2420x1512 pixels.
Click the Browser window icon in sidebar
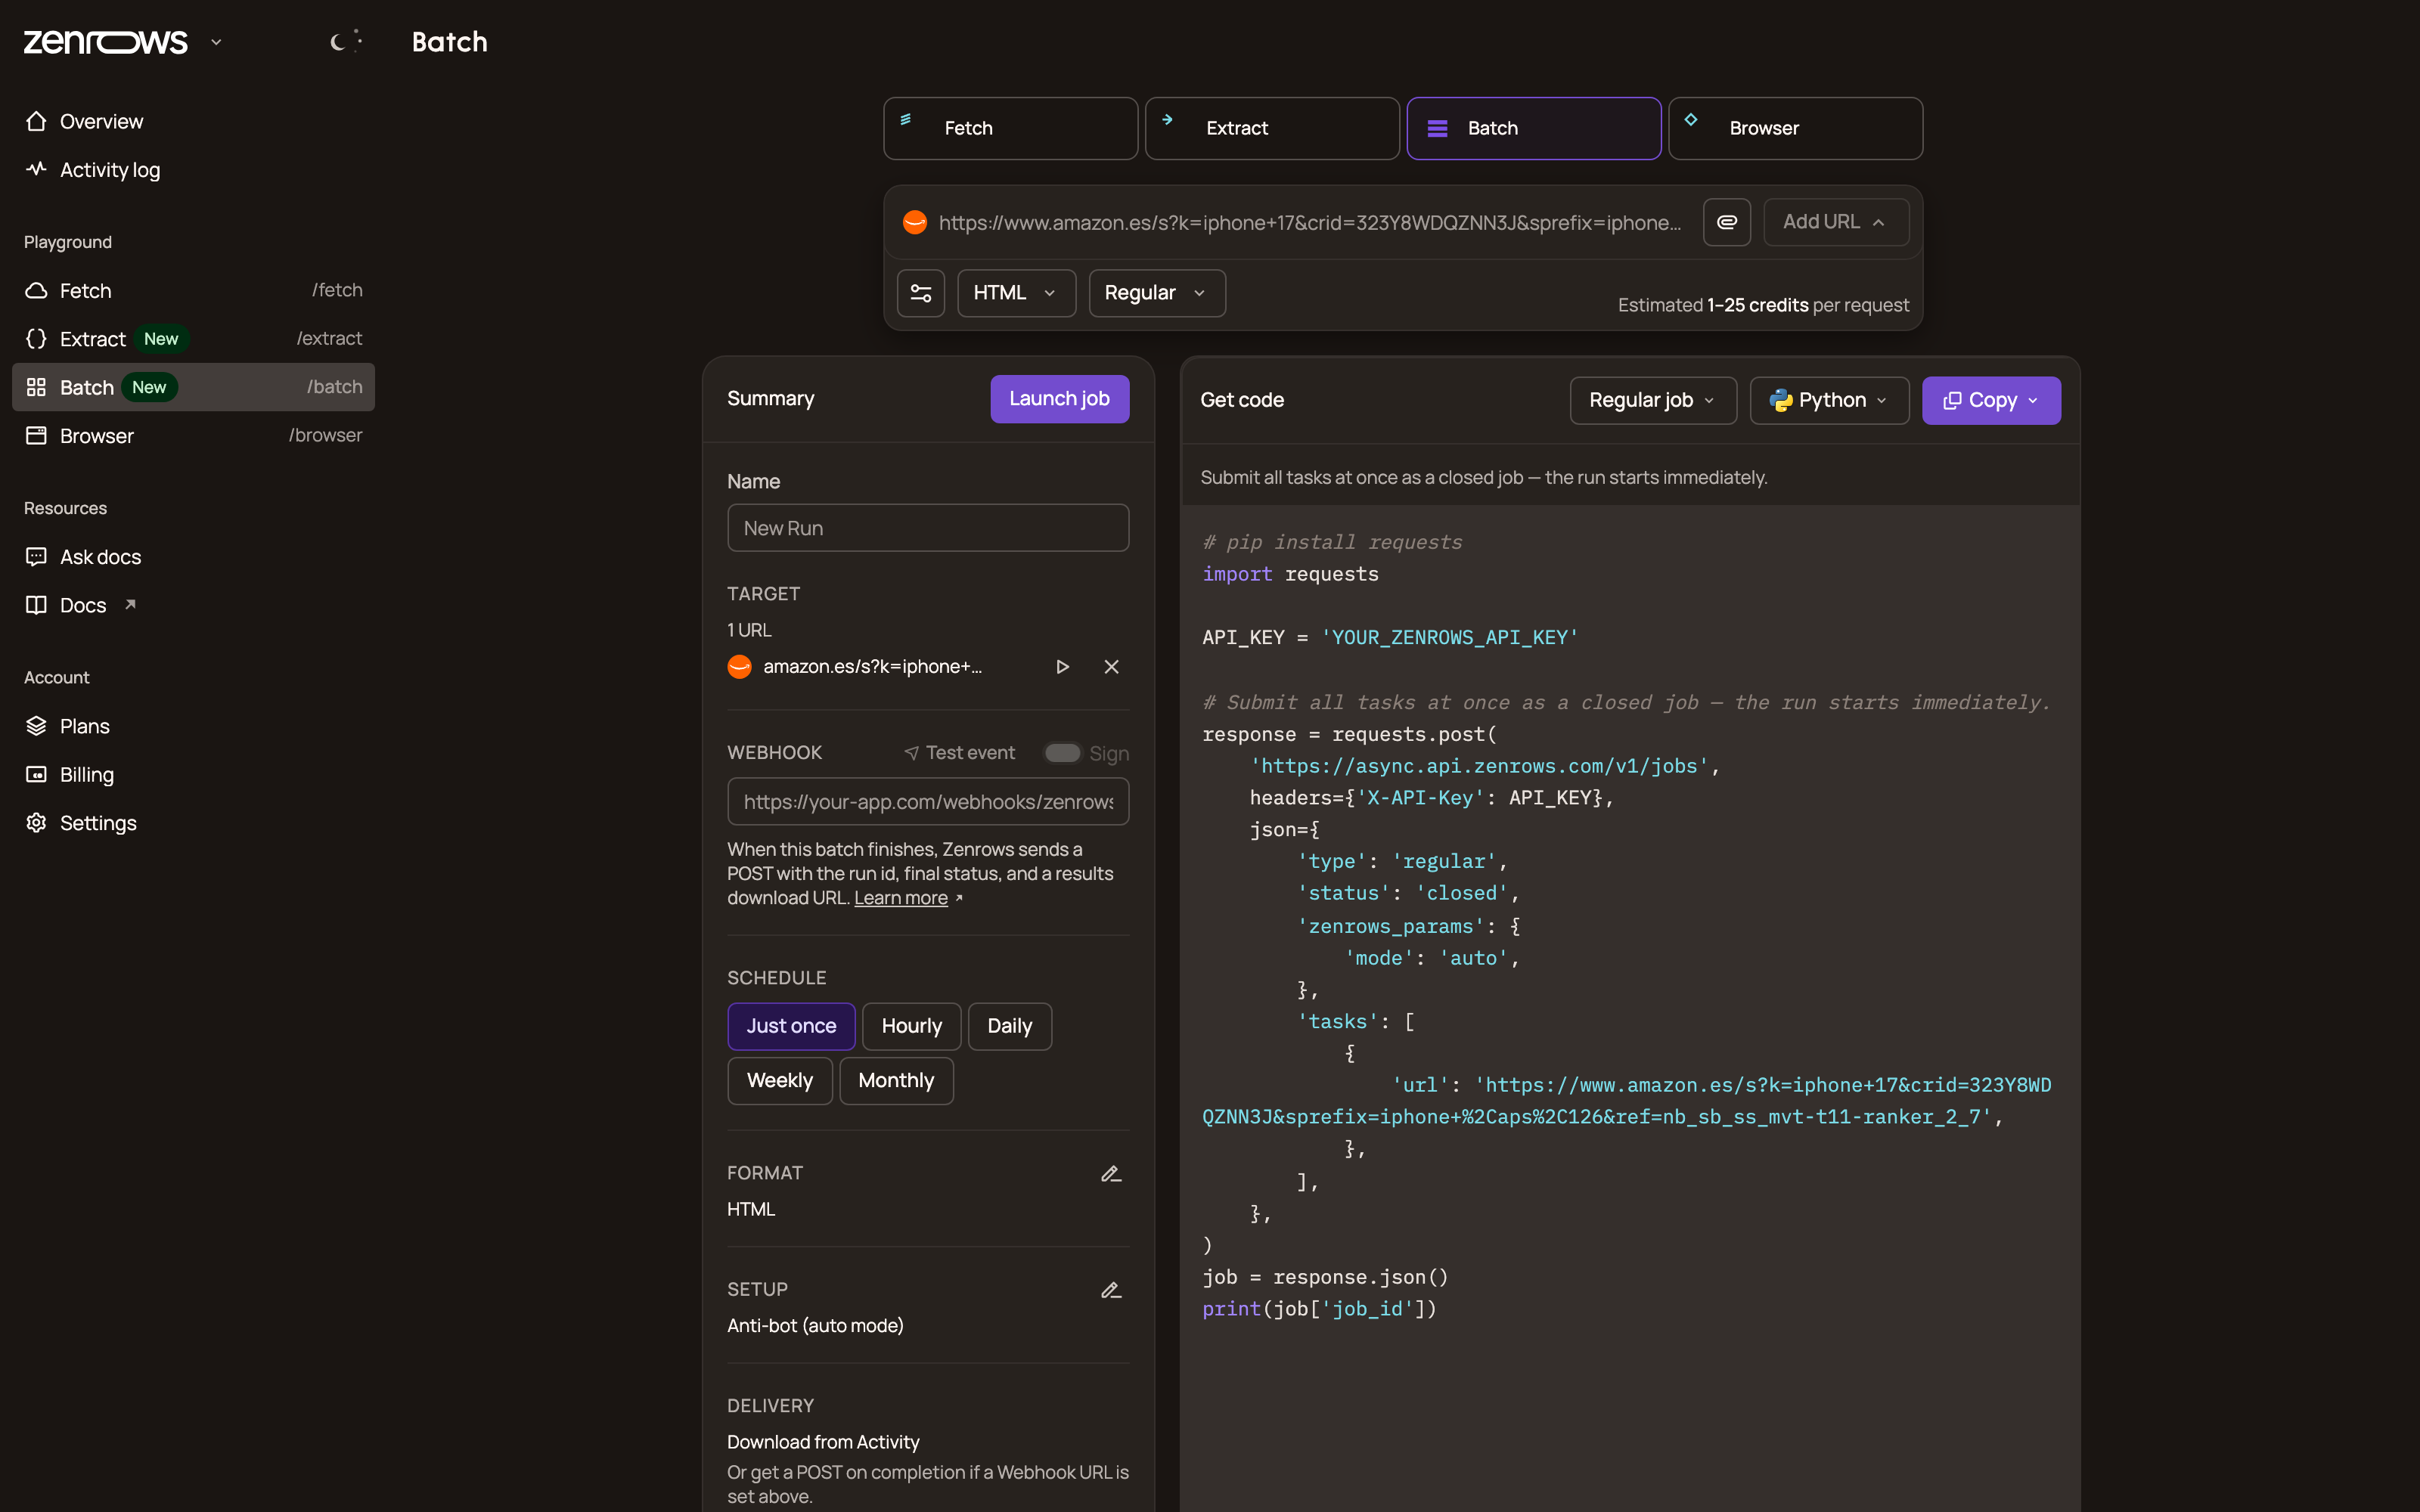point(36,435)
